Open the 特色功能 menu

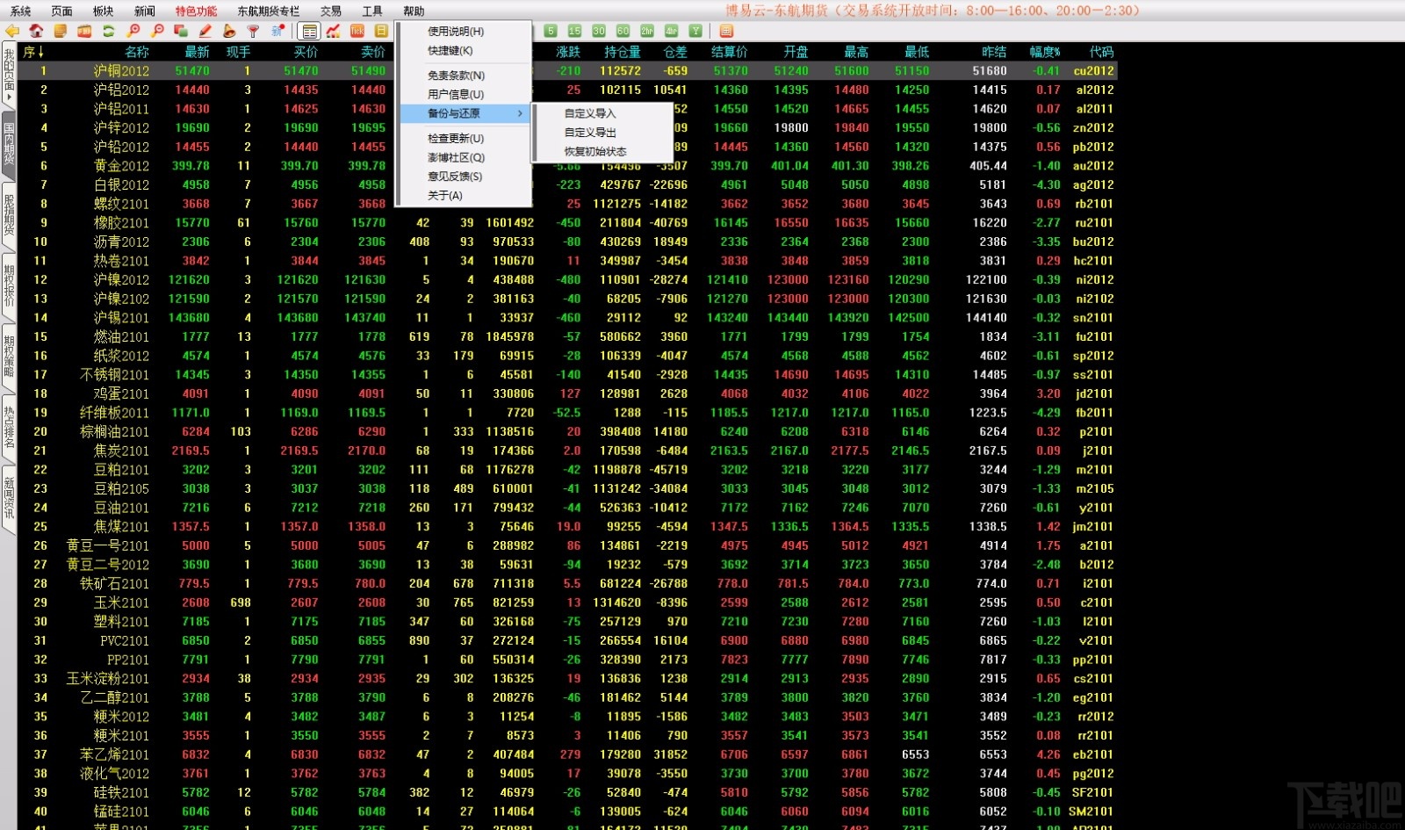coord(196,11)
